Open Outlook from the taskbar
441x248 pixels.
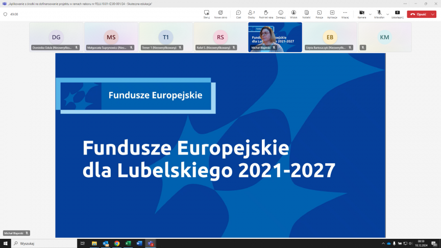click(x=106, y=243)
